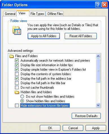The height and width of the screenshot is (134, 109).
Task: Click the Hidden files and folders icon
Action: pos(17,92)
